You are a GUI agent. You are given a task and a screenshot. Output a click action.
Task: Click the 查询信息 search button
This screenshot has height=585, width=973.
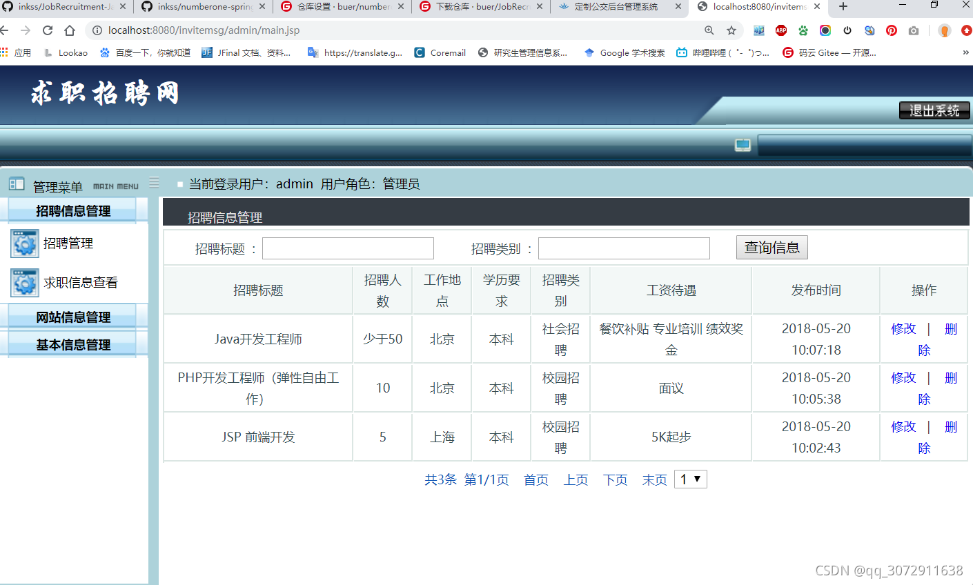[x=772, y=248]
